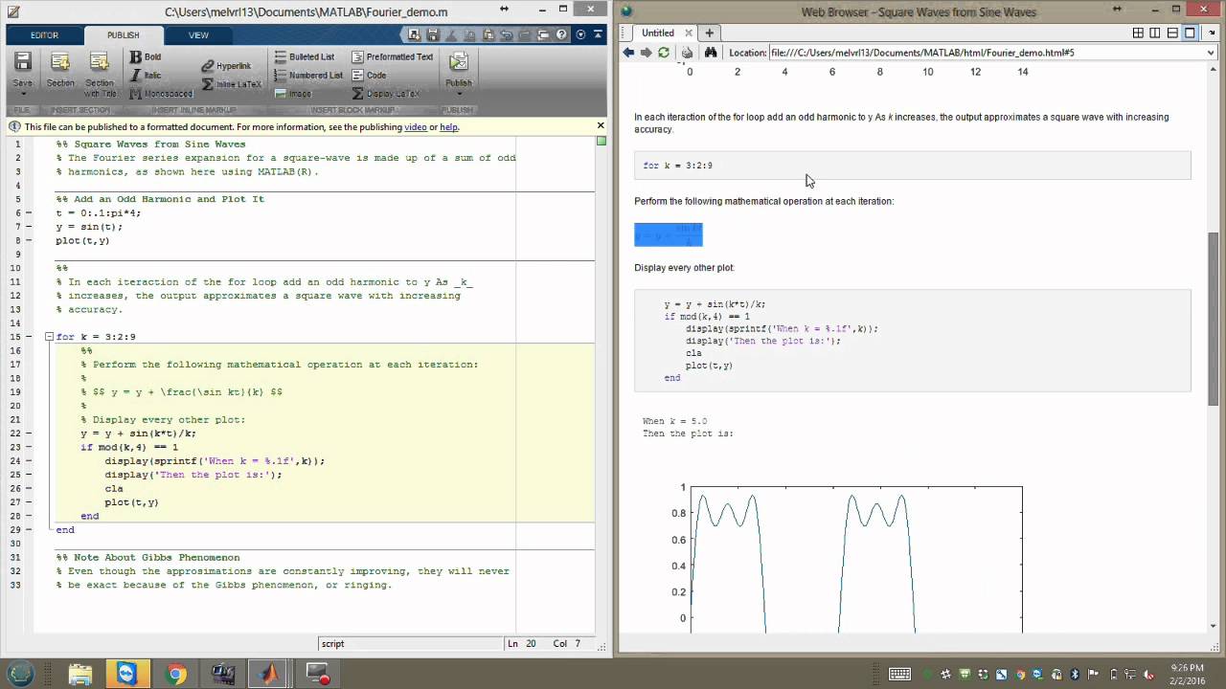Viewport: 1226px width, 689px height.
Task: Switch to MATLAB in the taskbar
Action: (x=269, y=674)
